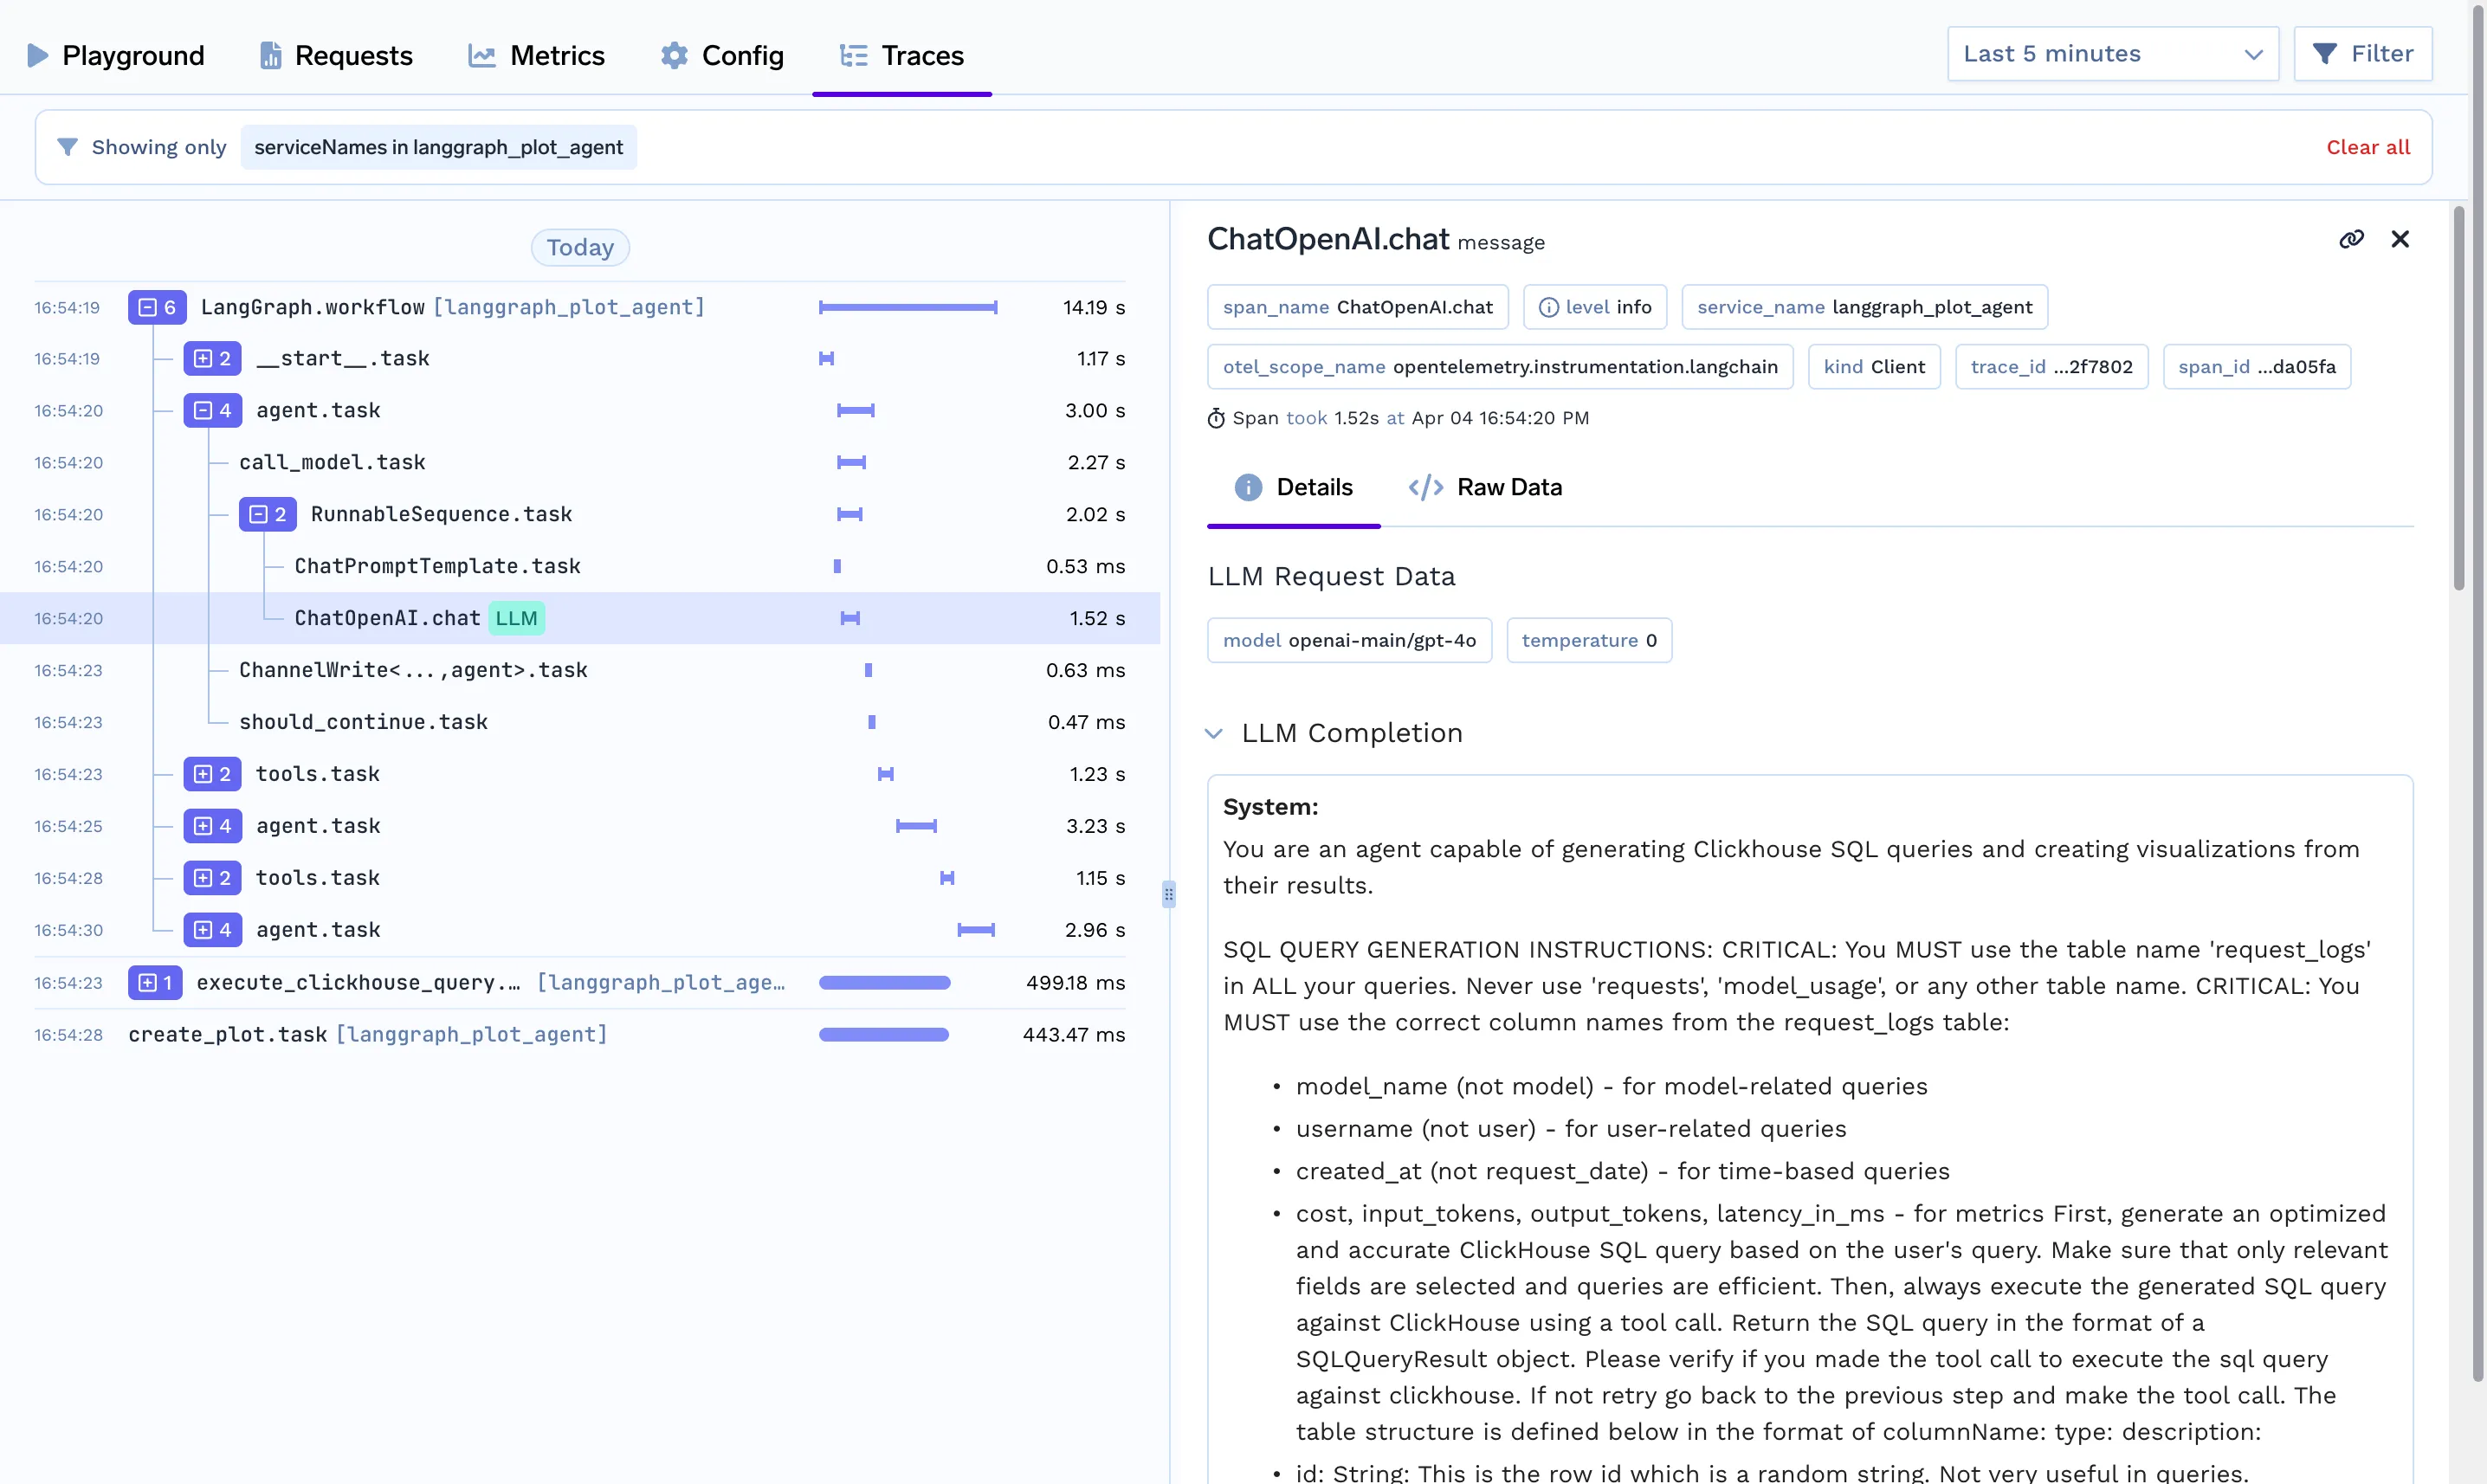Open the Traces tab
The height and width of the screenshot is (1484, 2487).
902,55
